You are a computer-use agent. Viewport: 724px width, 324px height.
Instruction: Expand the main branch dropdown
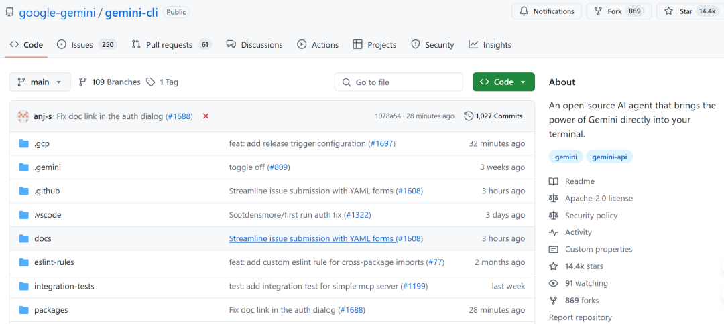pos(40,82)
